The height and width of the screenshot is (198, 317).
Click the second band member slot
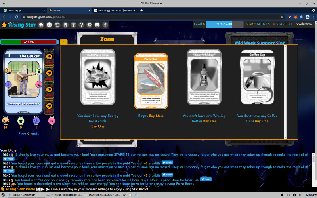click(49, 73)
